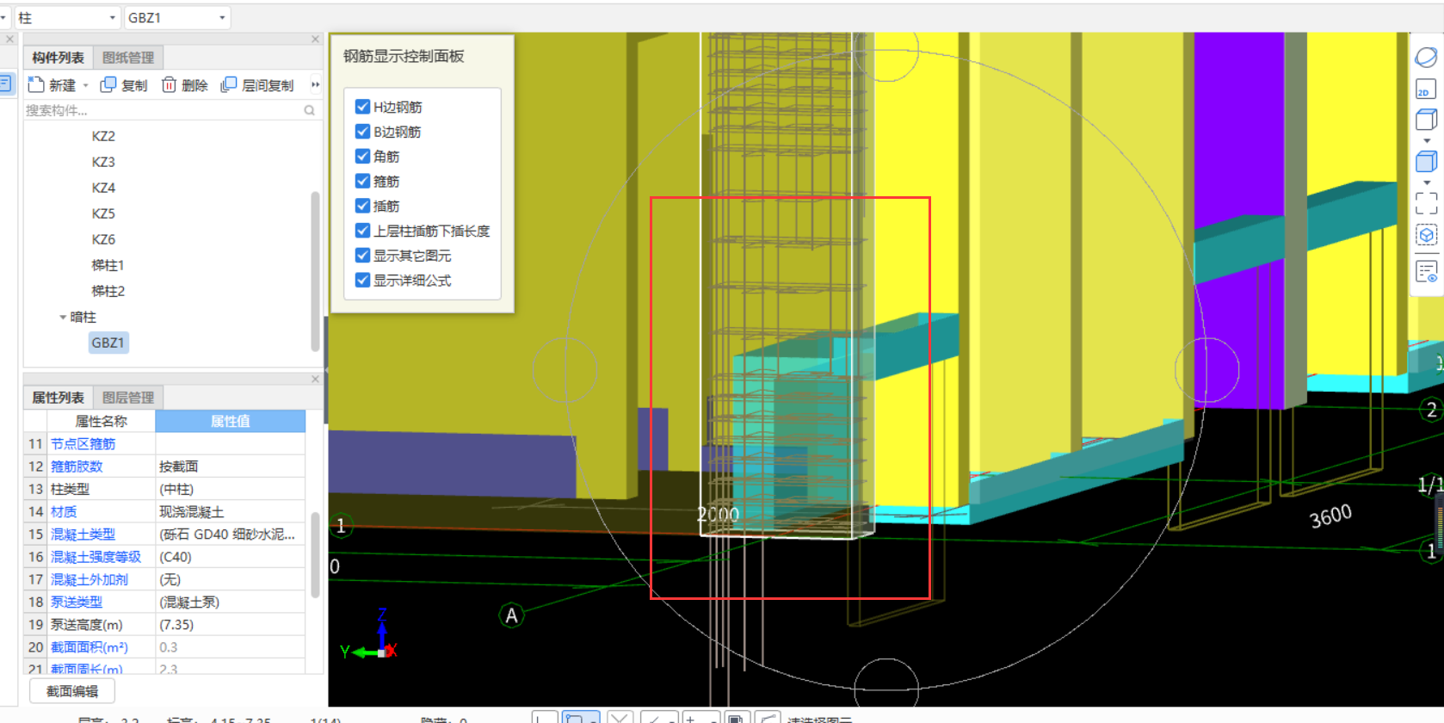Close the far-left panel with the X
Image resolution: width=1444 pixels, height=723 pixels.
(9, 40)
